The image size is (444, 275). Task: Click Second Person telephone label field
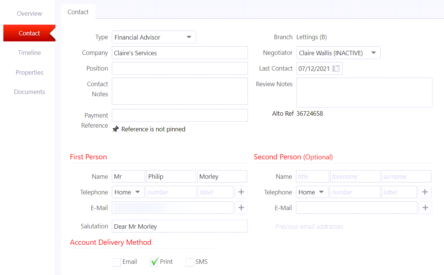(399, 192)
